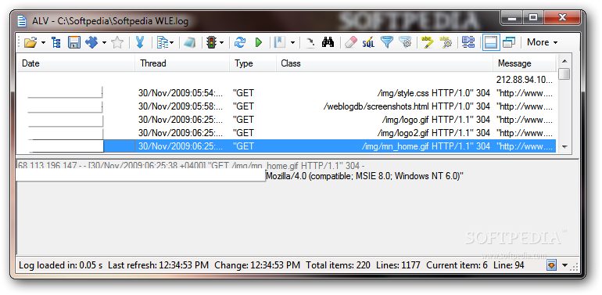This screenshot has height=295, width=602.
Task: Click the teal eraser-pad clear icon
Action: point(190,42)
